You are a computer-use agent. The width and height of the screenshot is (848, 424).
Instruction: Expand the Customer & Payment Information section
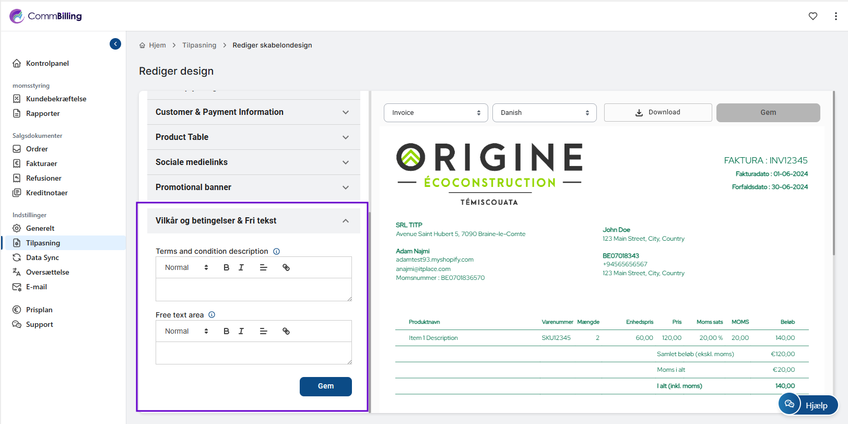pyautogui.click(x=253, y=112)
